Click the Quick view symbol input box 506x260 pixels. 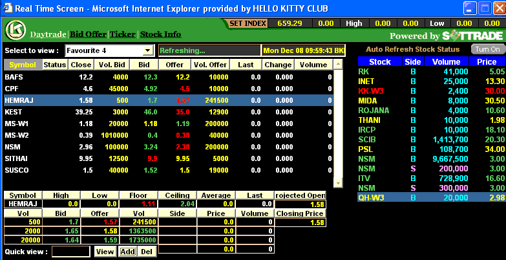pyautogui.click(x=71, y=252)
